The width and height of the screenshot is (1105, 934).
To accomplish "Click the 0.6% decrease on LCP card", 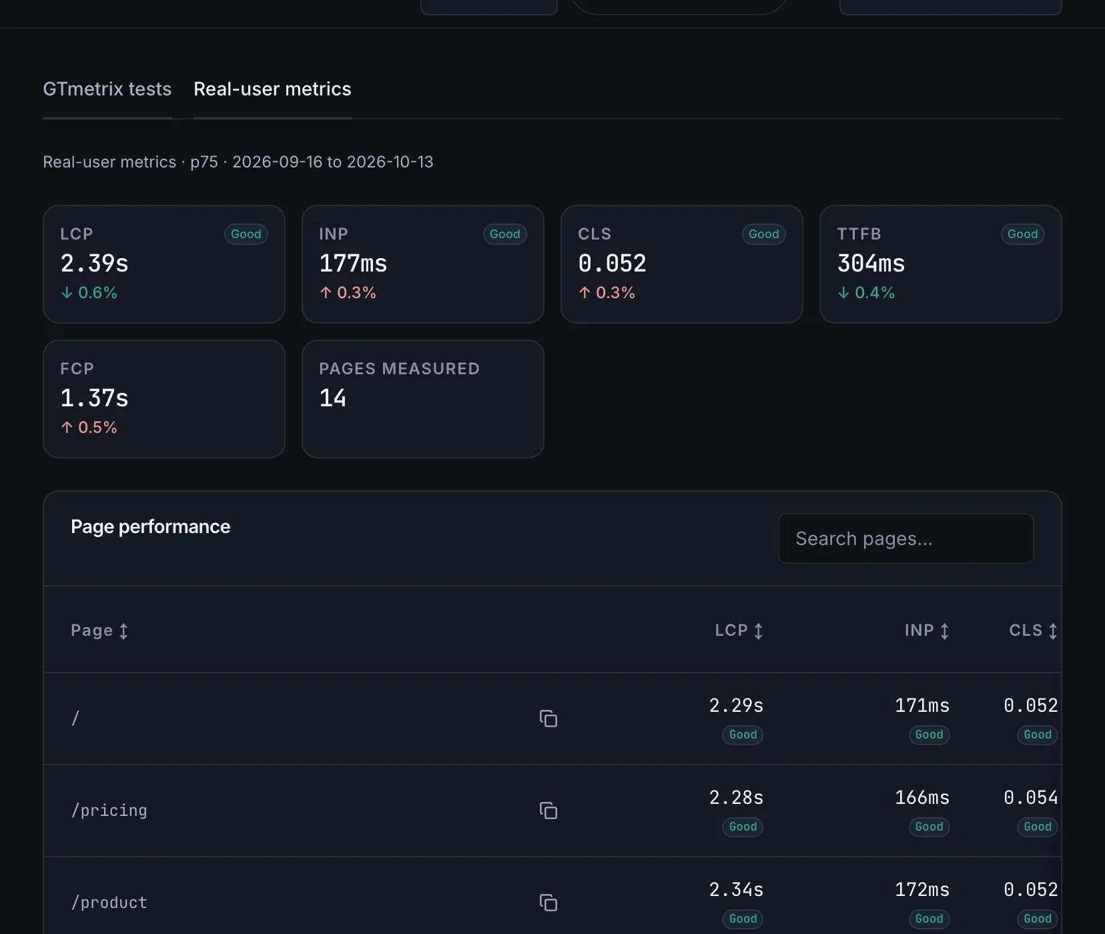I will coord(89,293).
